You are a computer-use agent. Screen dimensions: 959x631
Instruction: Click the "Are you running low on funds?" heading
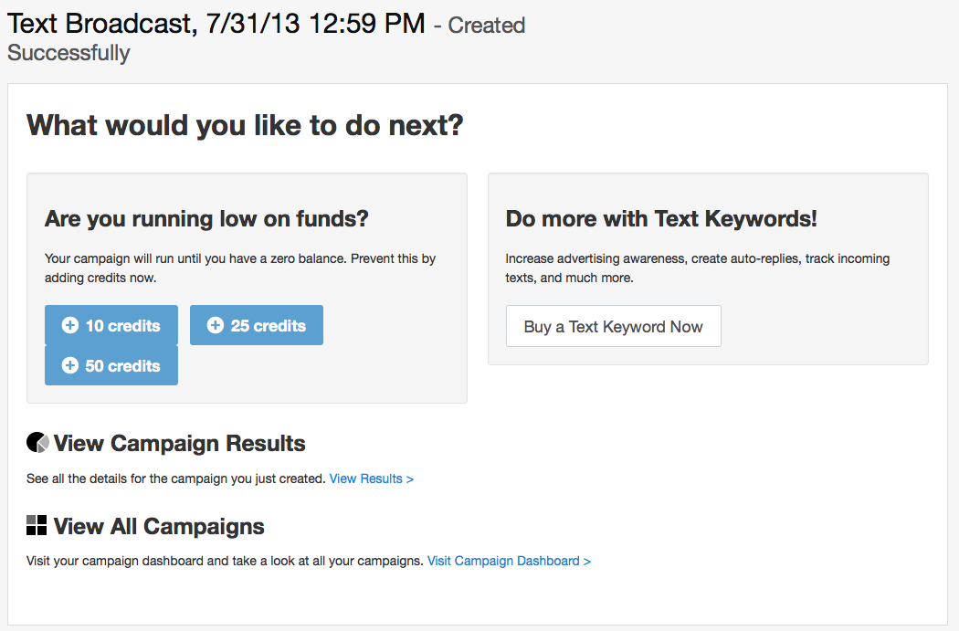click(206, 219)
